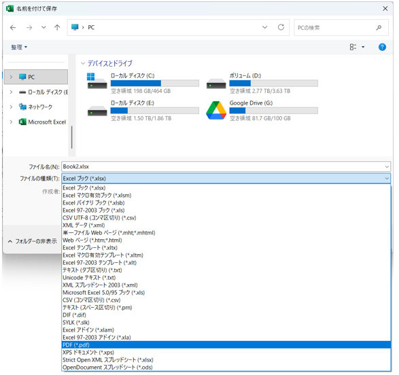Choose Excel ブック (*.xlsx) in list

pos(226,188)
